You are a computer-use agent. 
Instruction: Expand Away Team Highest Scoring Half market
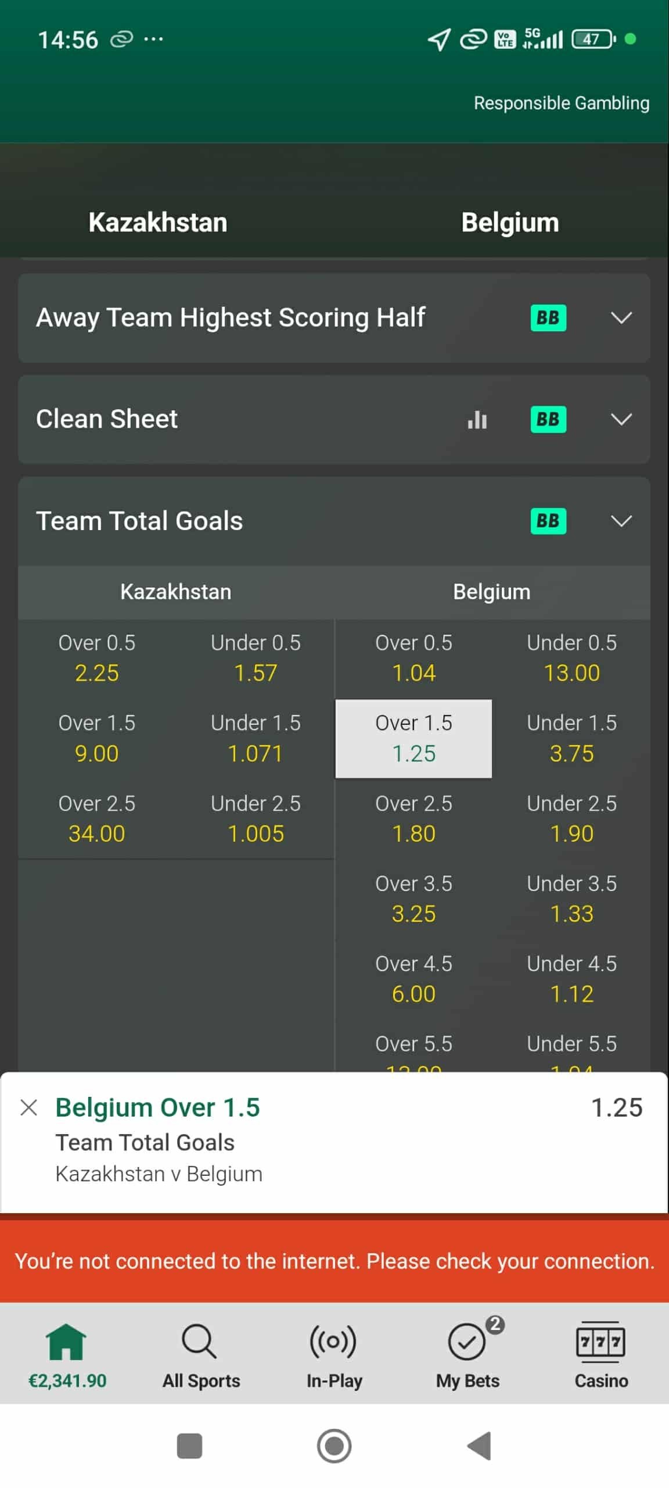click(x=621, y=318)
